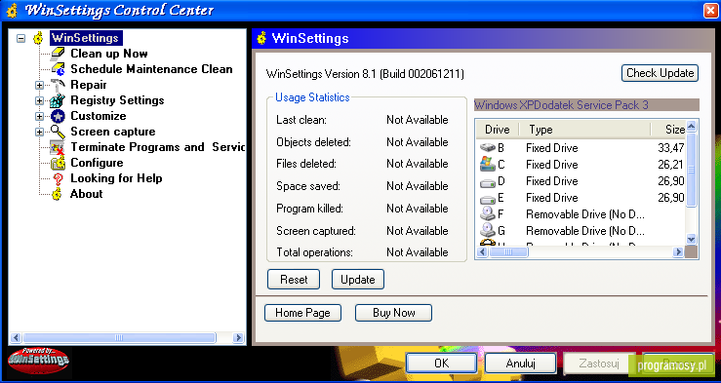Viewport: 721px width, 383px height.
Task: Click the About gear icon
Action: point(57,194)
